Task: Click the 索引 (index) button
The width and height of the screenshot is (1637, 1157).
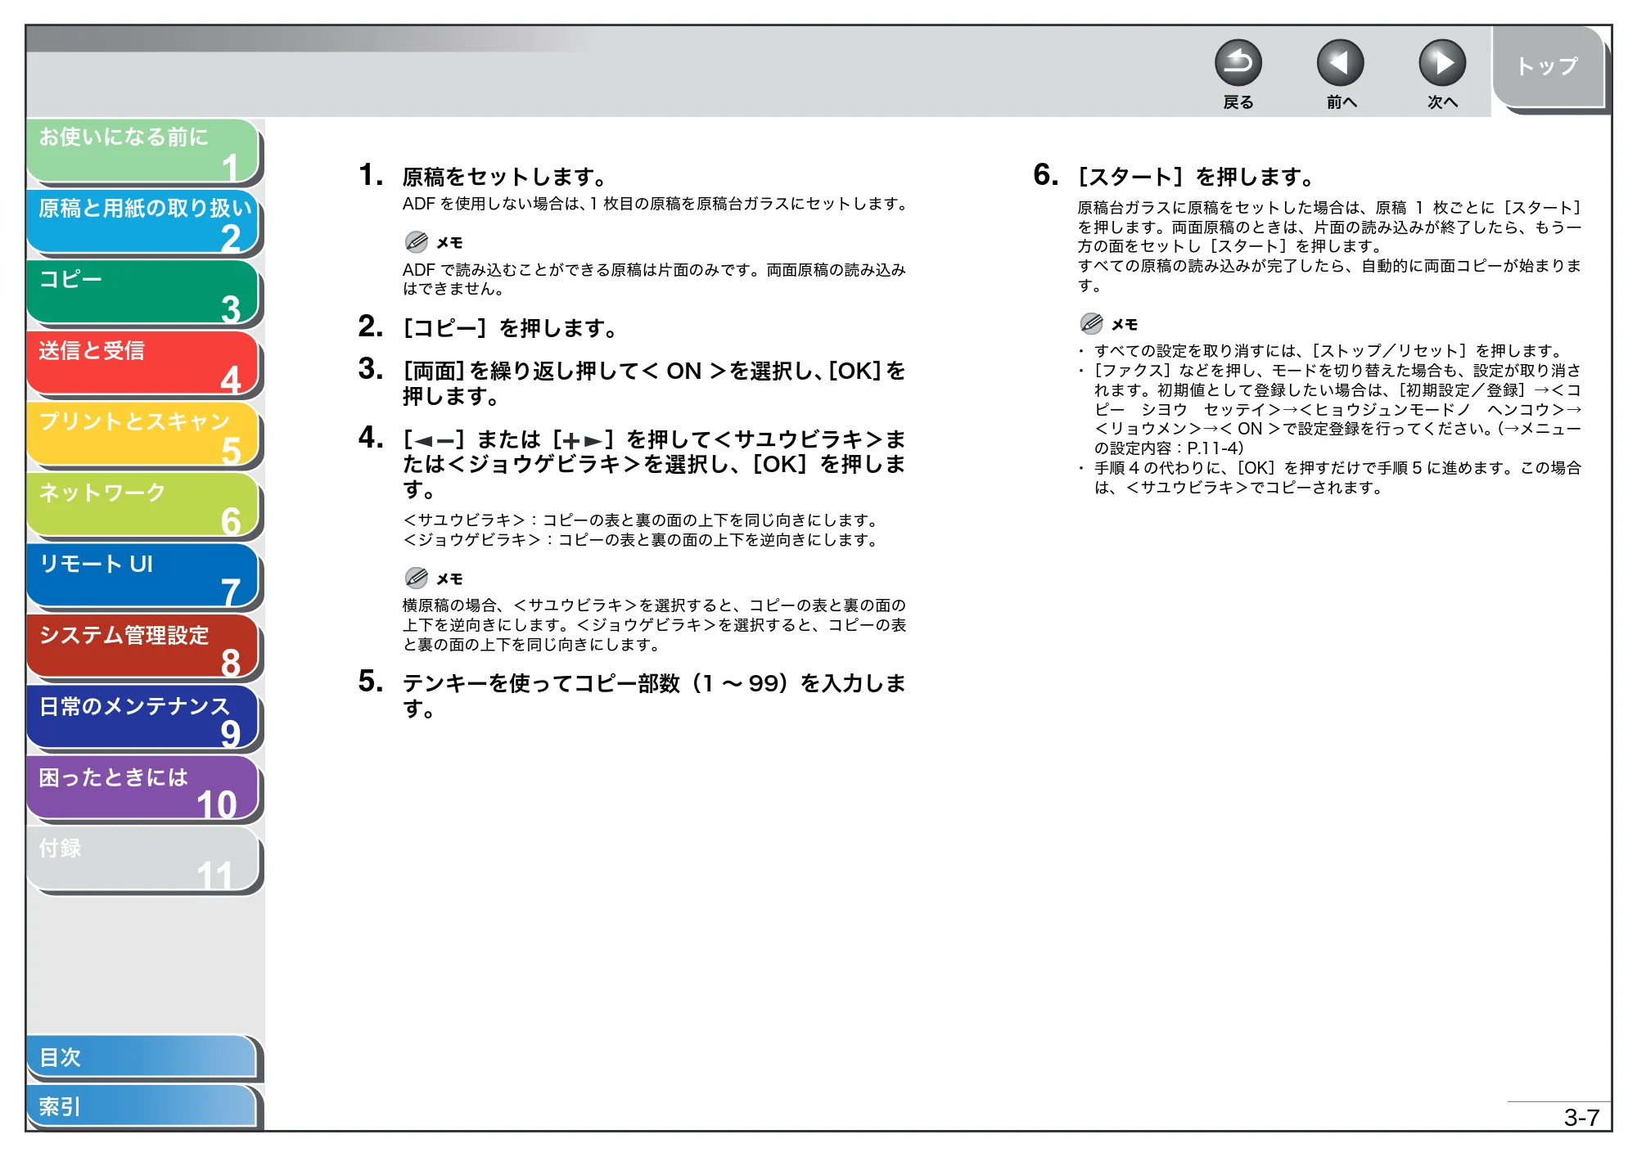Action: (x=143, y=1106)
